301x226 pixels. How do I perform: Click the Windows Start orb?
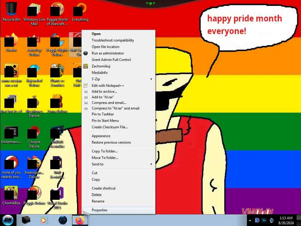[x=8, y=220]
